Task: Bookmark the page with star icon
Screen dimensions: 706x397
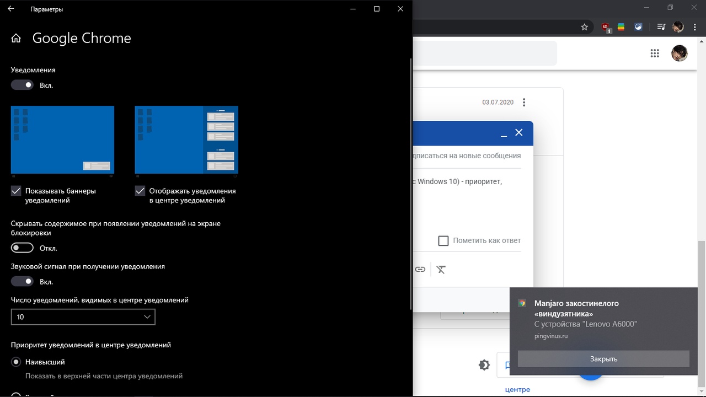Action: [x=585, y=26]
